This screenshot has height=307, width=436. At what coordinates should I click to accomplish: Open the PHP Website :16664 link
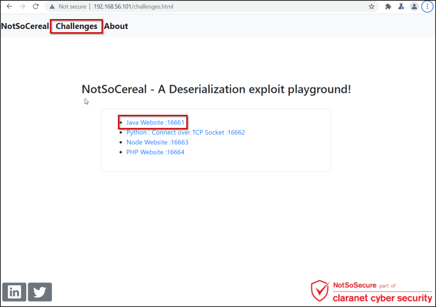coord(155,152)
